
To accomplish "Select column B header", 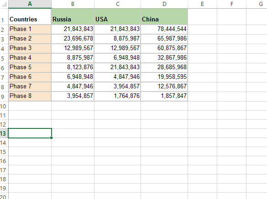I will 73,4.
